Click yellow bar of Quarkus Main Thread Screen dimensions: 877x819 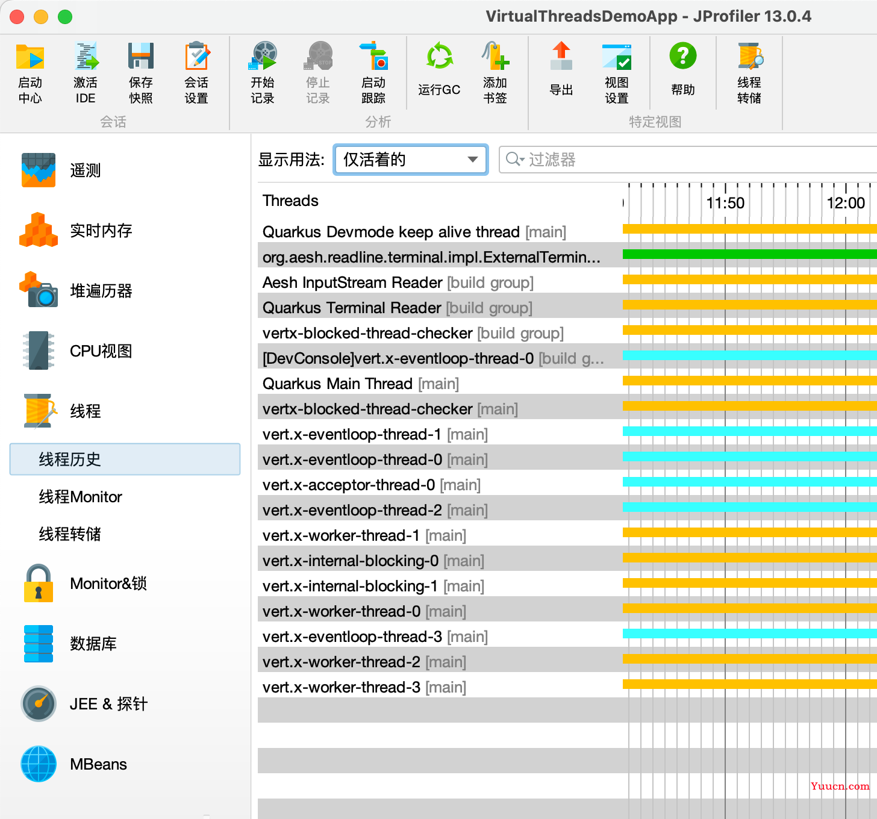click(x=750, y=381)
